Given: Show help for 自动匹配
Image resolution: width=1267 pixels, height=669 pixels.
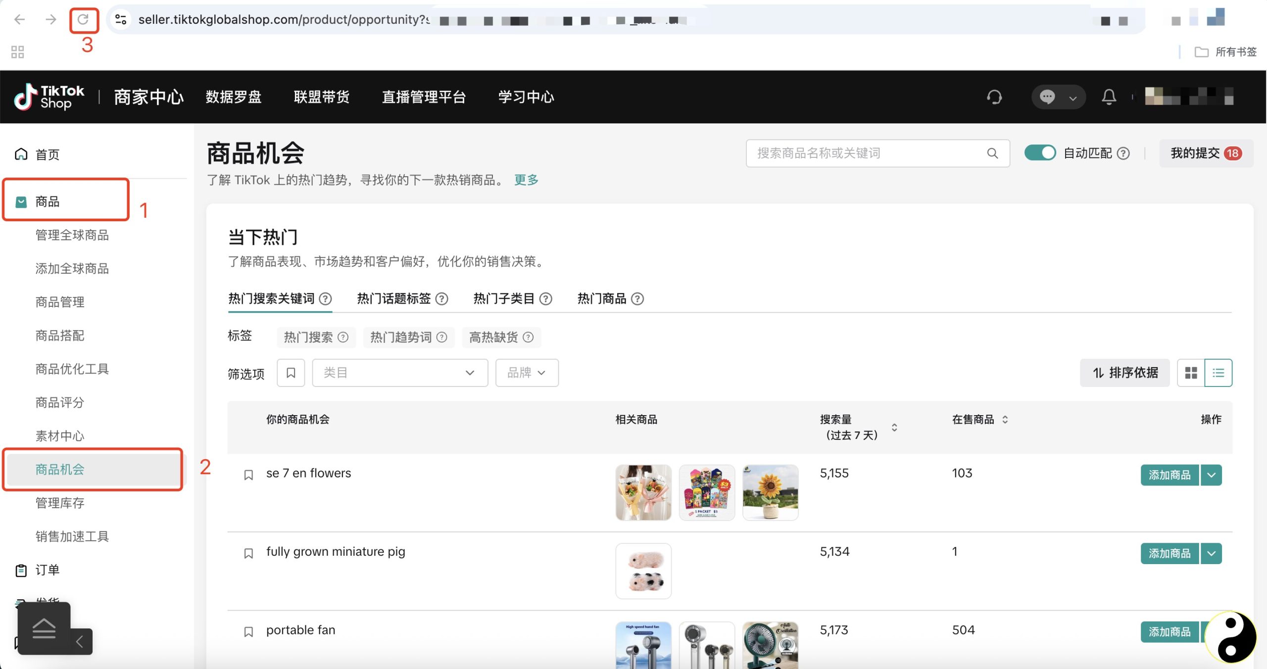Looking at the screenshot, I should [x=1123, y=153].
